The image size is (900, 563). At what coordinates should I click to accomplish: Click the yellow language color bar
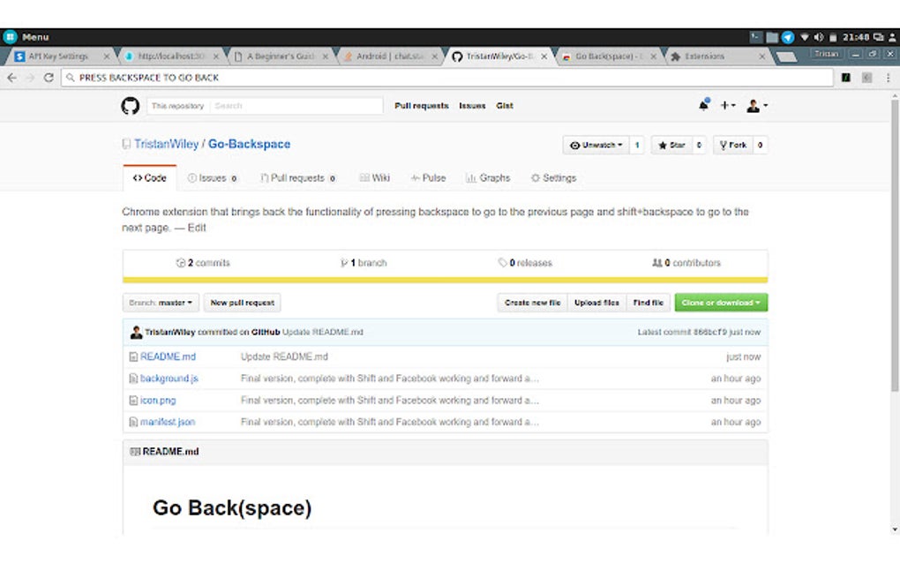pyautogui.click(x=445, y=281)
